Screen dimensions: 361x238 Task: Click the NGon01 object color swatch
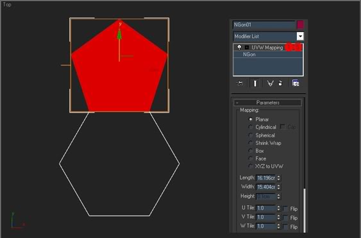click(300, 24)
